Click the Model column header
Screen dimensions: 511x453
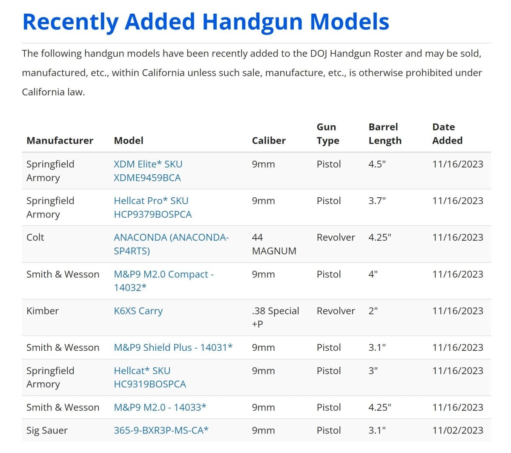[x=129, y=141]
